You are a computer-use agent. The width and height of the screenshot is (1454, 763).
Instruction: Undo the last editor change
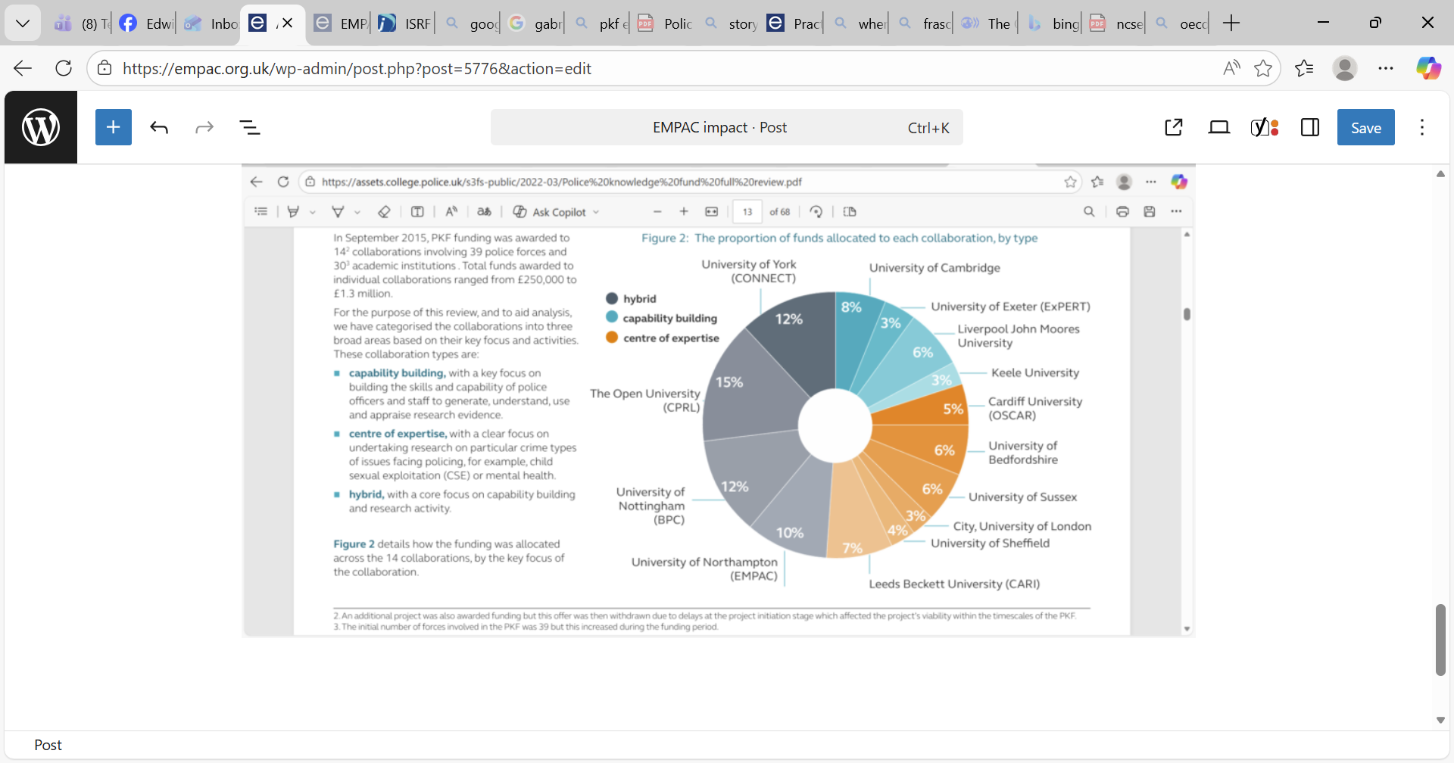tap(159, 127)
